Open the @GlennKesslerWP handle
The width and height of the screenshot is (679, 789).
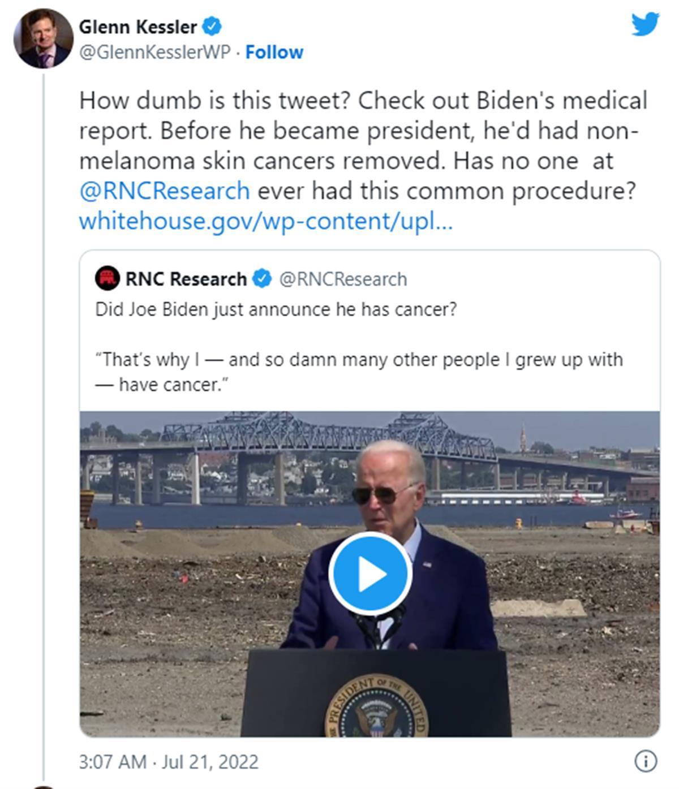point(155,52)
